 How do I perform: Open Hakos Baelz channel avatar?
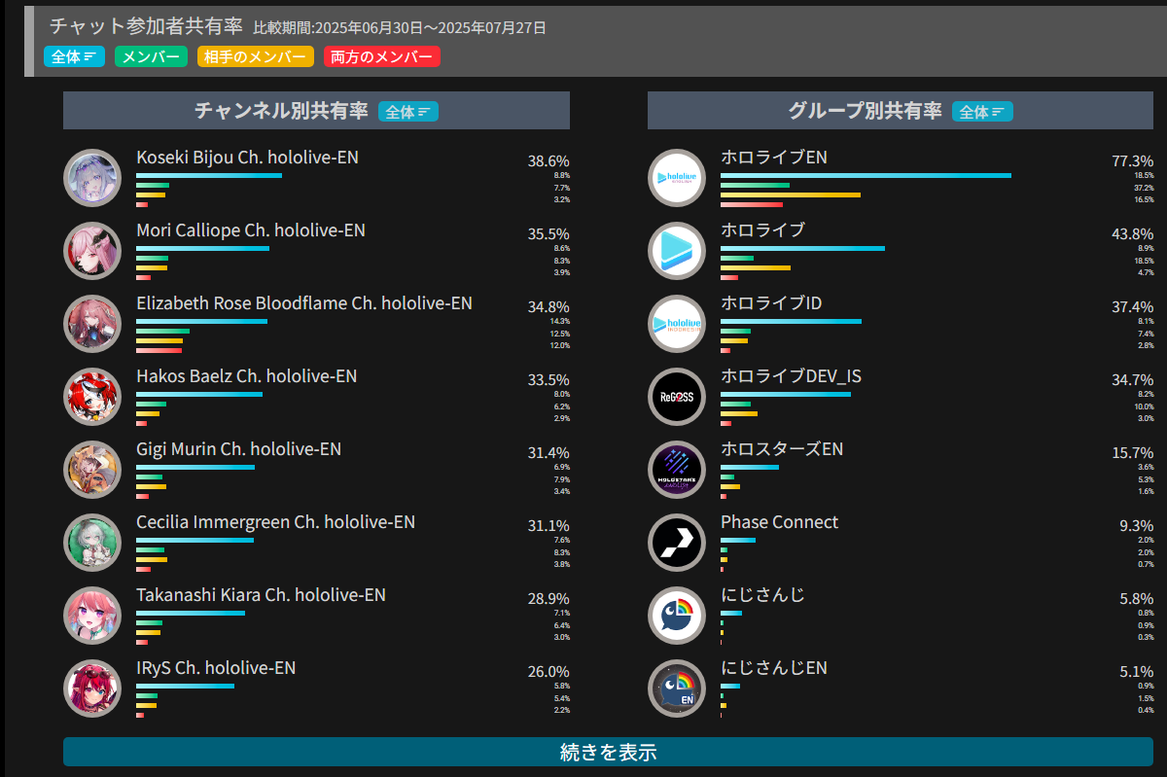(x=91, y=396)
